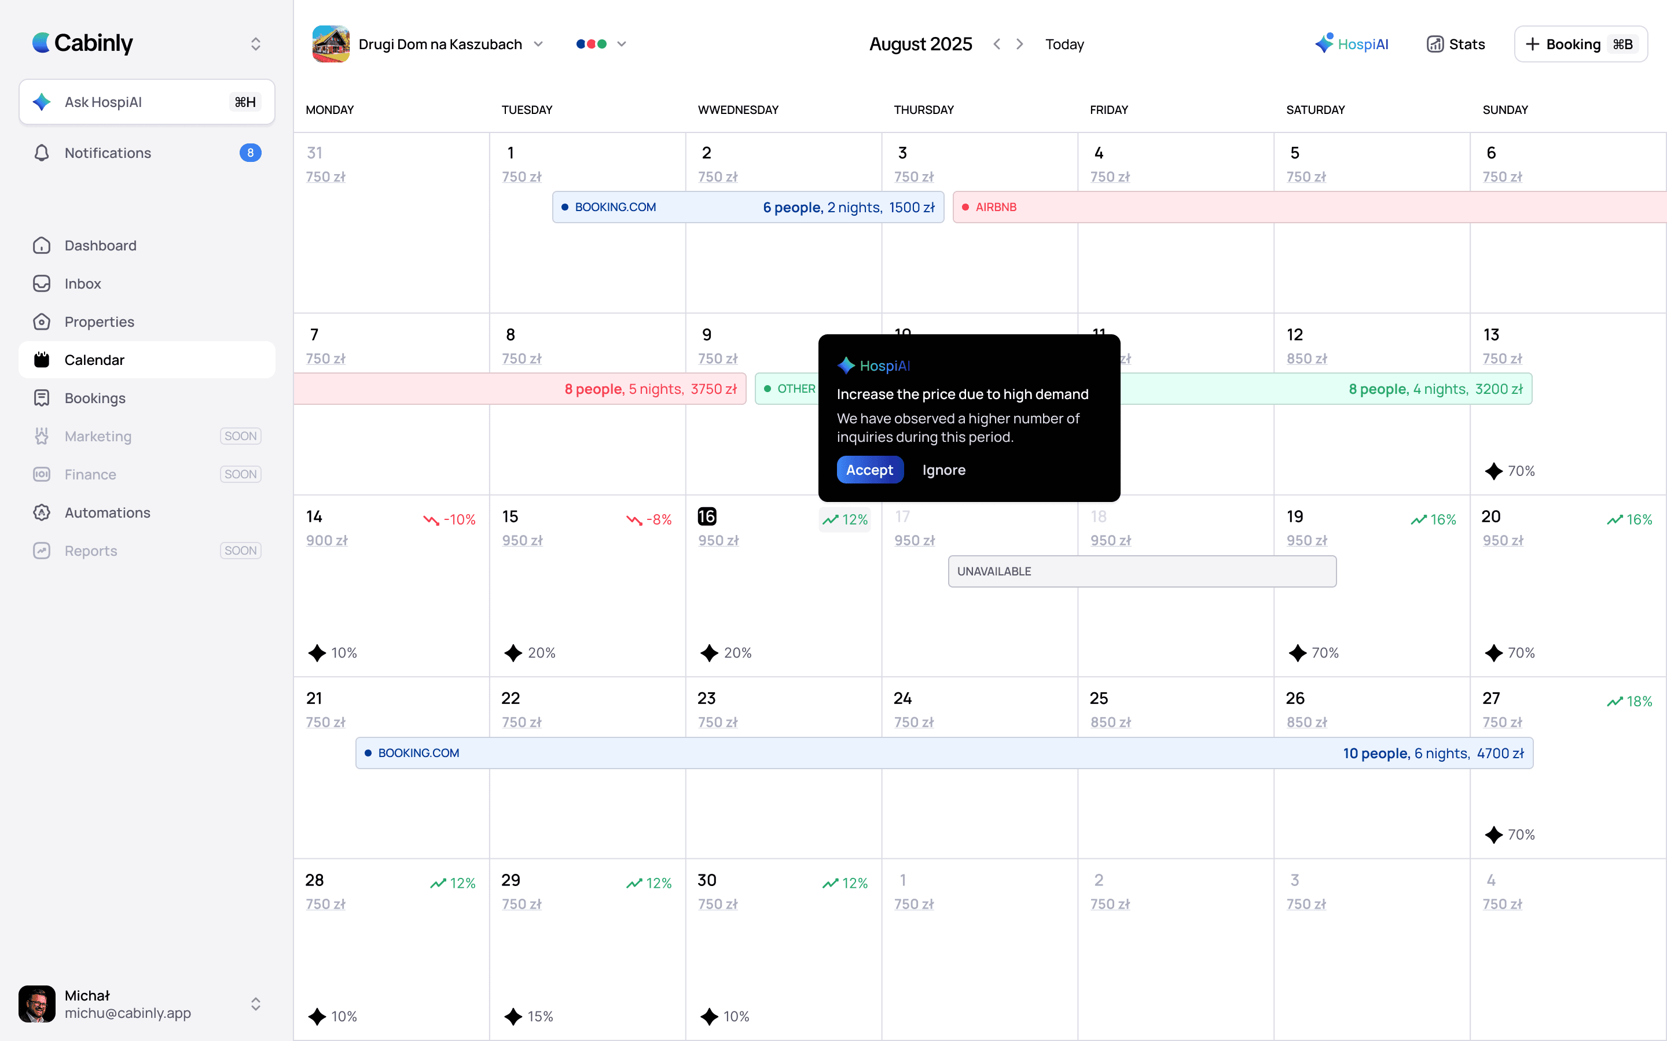Screen dimensions: 1667x1041
Task: Open the UNAVAILABLE block on the calendar
Action: 1141,571
